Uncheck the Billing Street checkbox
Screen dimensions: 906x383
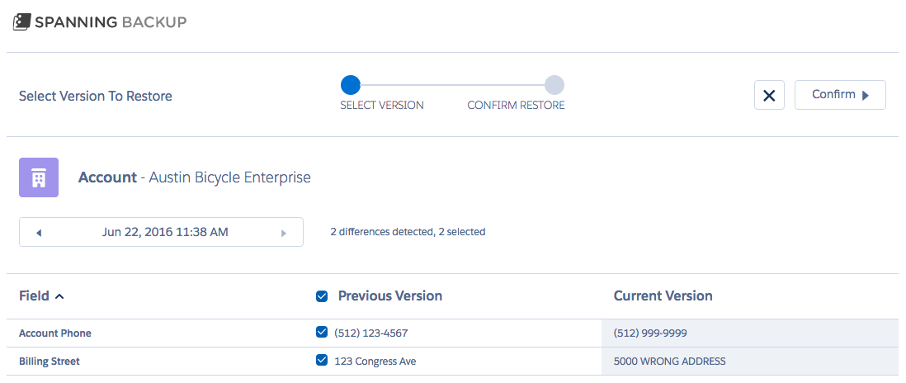pyautogui.click(x=322, y=361)
